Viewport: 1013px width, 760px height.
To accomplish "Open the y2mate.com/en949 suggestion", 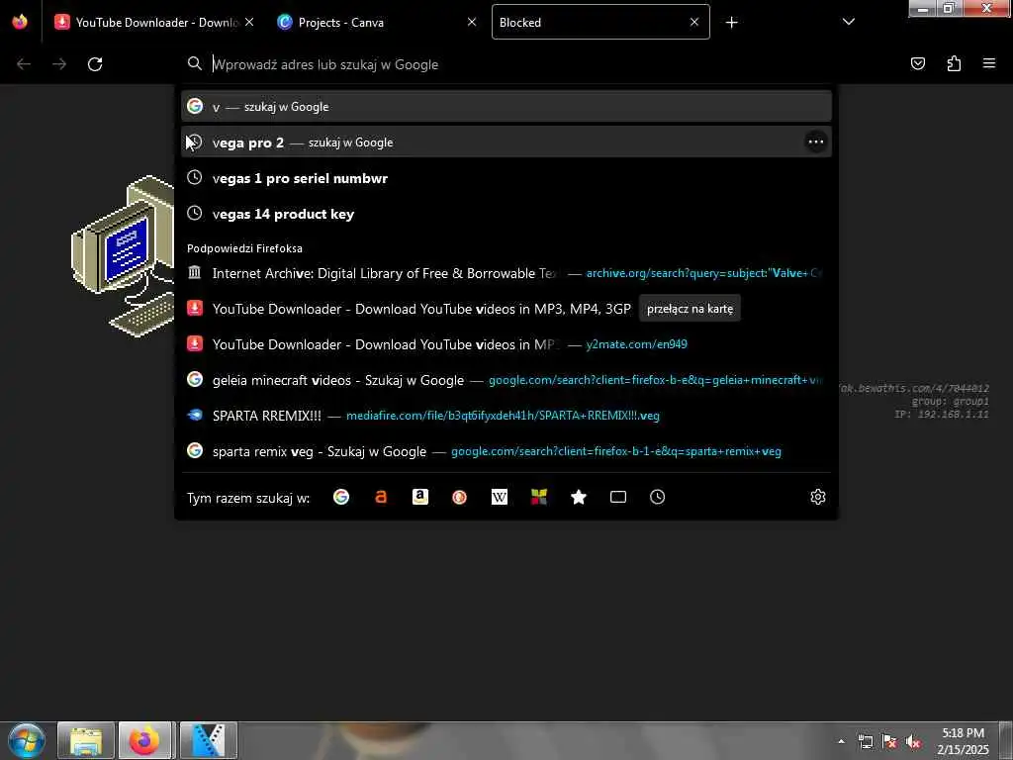I will coord(506,344).
